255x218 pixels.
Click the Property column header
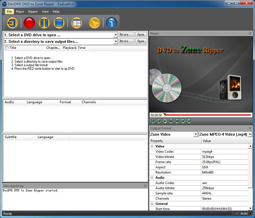click(x=175, y=141)
